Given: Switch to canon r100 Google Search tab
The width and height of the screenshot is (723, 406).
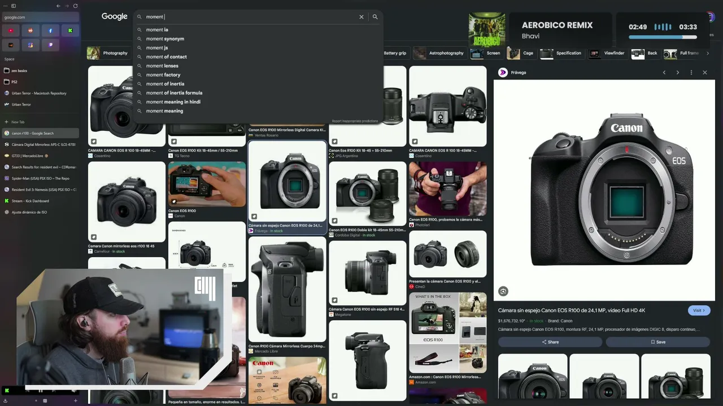Looking at the screenshot, I should (x=40, y=133).
